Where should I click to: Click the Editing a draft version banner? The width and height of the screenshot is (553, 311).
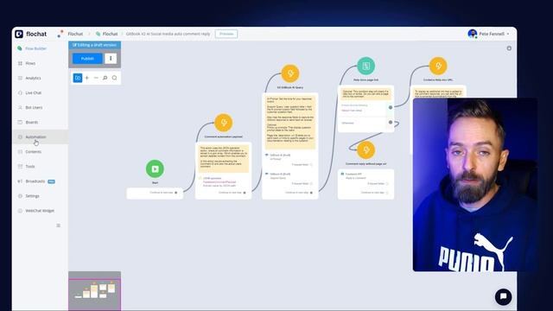(x=94, y=45)
